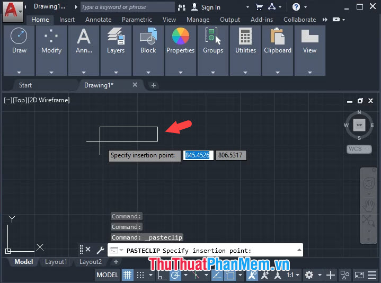Toggle 2D Object Snap
The image size is (381, 283).
click(x=230, y=275)
